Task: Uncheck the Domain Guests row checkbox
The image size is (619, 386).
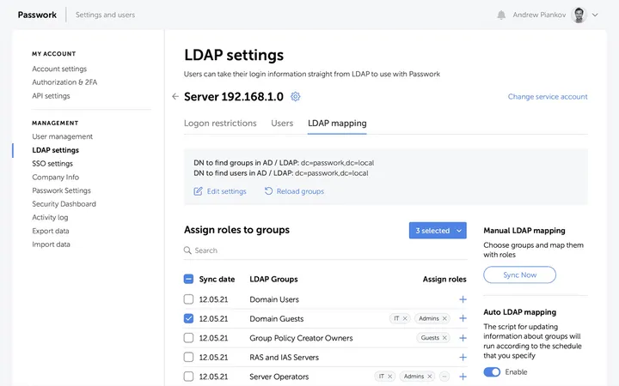Action: (188, 318)
